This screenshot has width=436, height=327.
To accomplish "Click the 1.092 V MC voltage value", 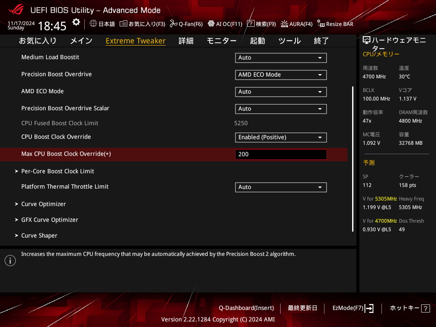I will [x=371, y=143].
